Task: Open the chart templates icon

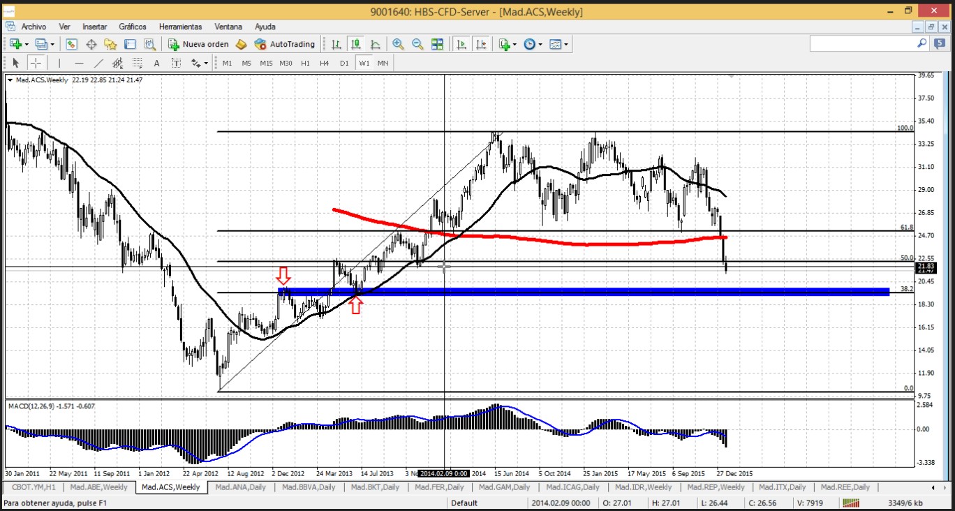Action: tap(555, 44)
